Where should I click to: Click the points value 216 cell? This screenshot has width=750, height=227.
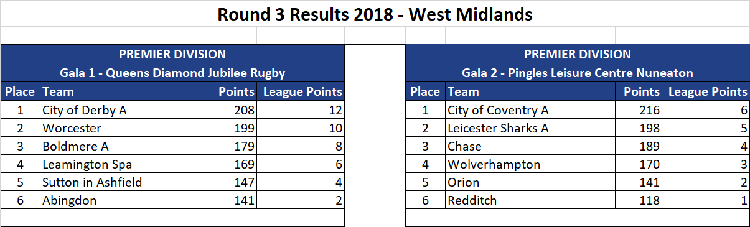pyautogui.click(x=638, y=111)
